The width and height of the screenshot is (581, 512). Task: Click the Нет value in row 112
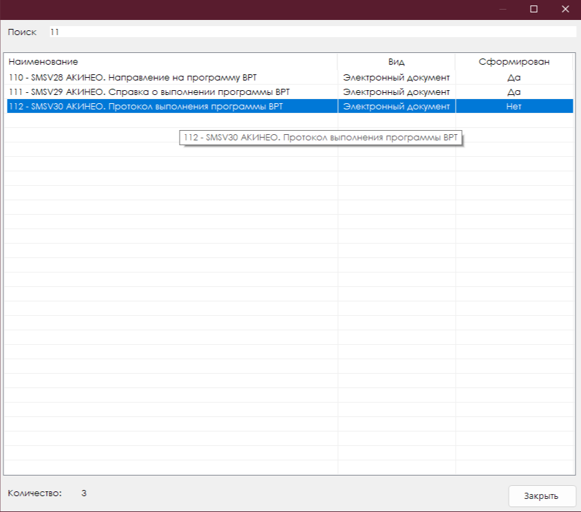pos(514,107)
